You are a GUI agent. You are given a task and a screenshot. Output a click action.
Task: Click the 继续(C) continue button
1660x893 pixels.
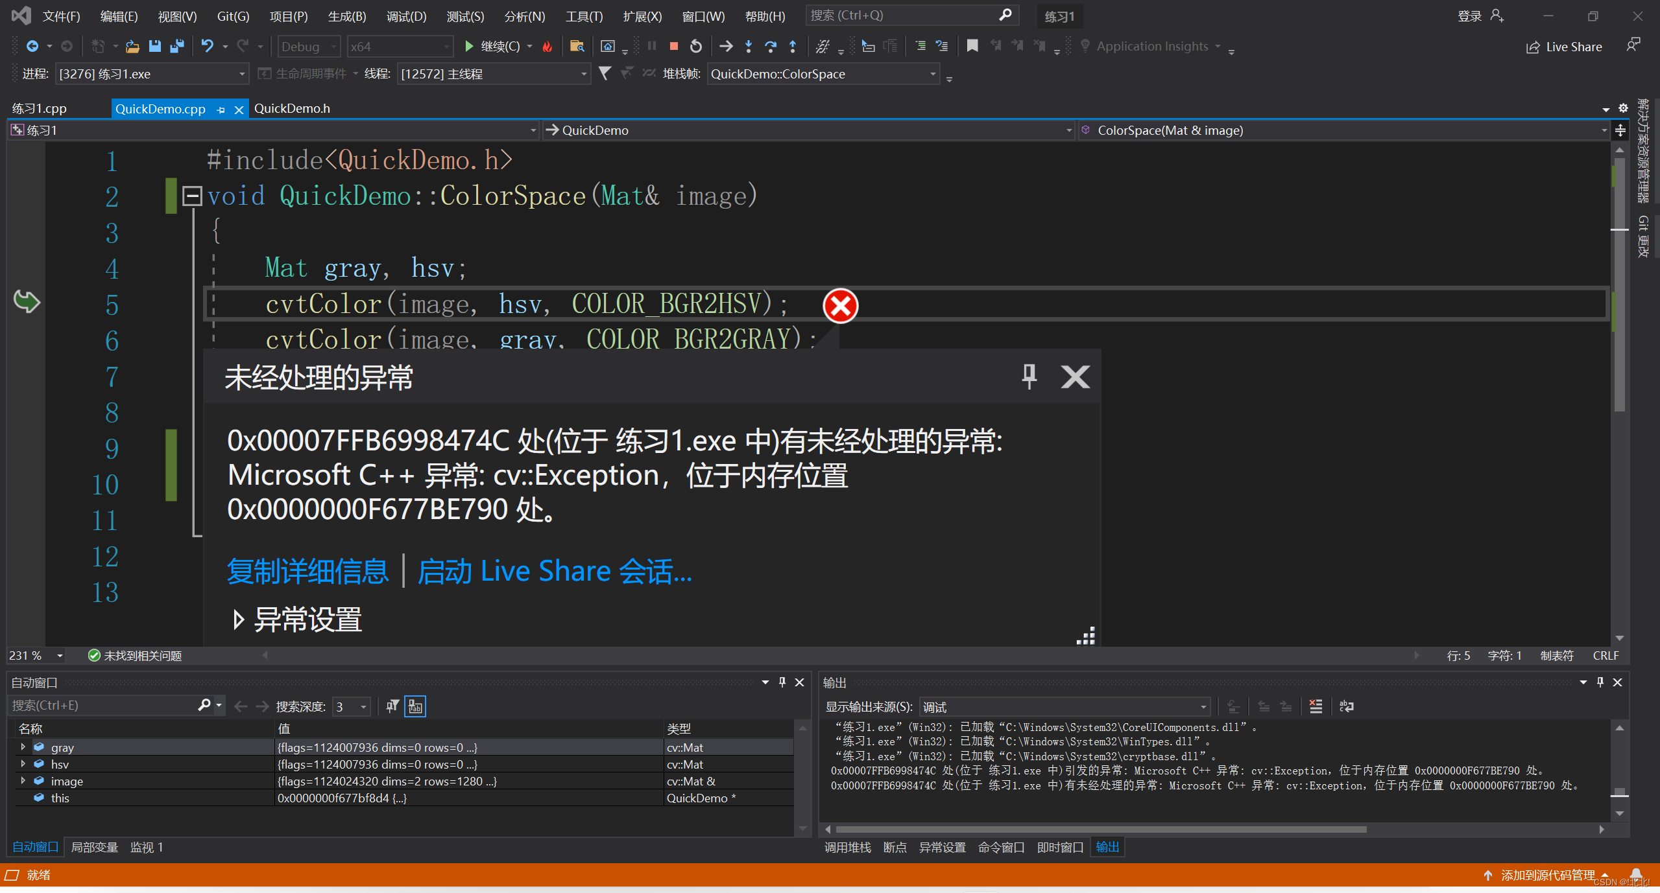[492, 47]
